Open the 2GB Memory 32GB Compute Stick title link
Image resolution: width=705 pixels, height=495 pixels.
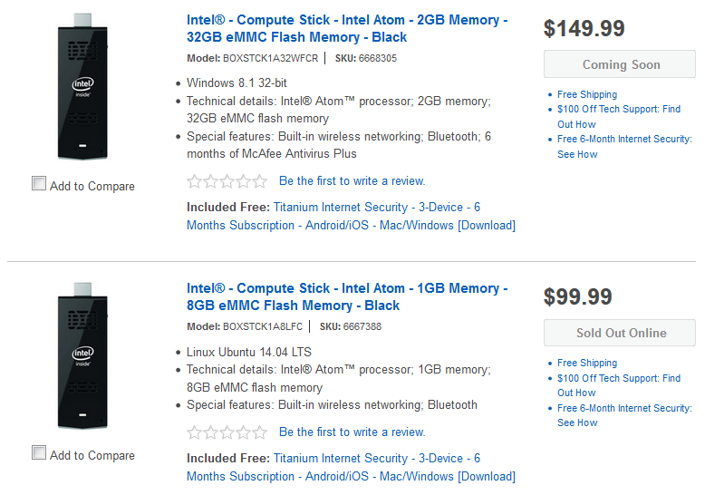[x=346, y=29]
